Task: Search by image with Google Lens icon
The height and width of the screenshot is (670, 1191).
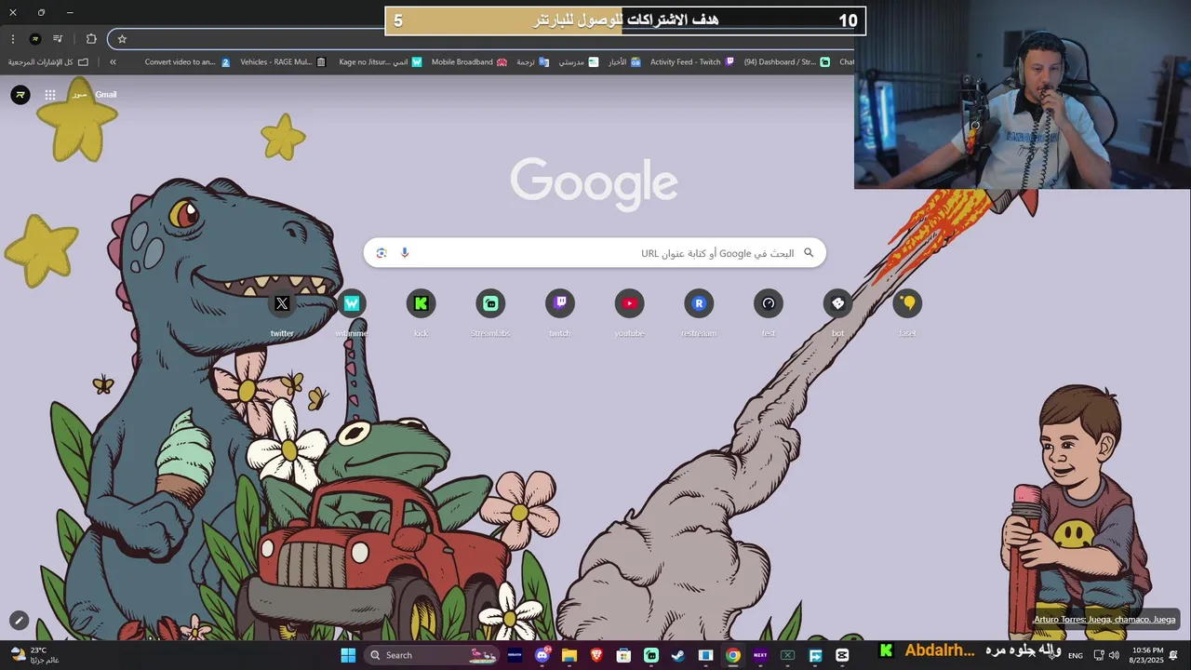Action: coord(381,253)
